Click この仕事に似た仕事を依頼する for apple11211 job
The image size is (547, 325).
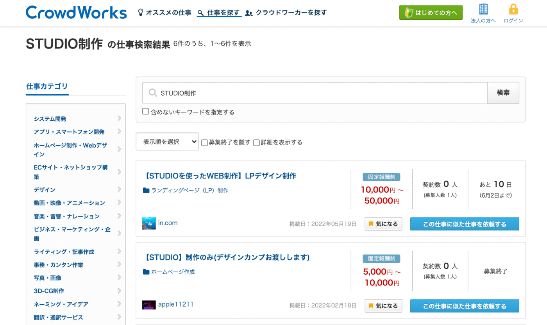465,306
